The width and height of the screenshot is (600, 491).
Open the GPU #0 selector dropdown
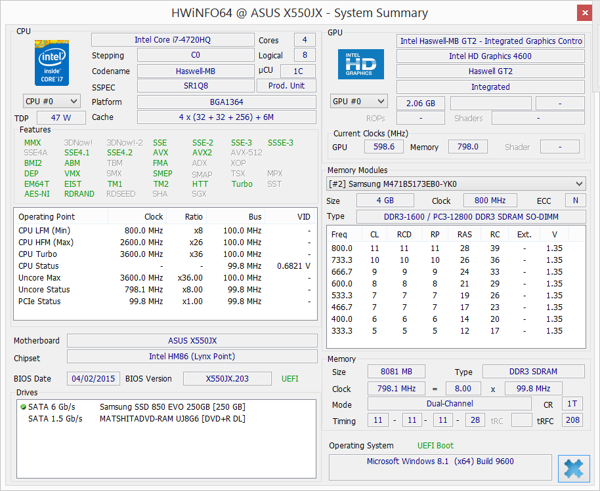tap(359, 101)
